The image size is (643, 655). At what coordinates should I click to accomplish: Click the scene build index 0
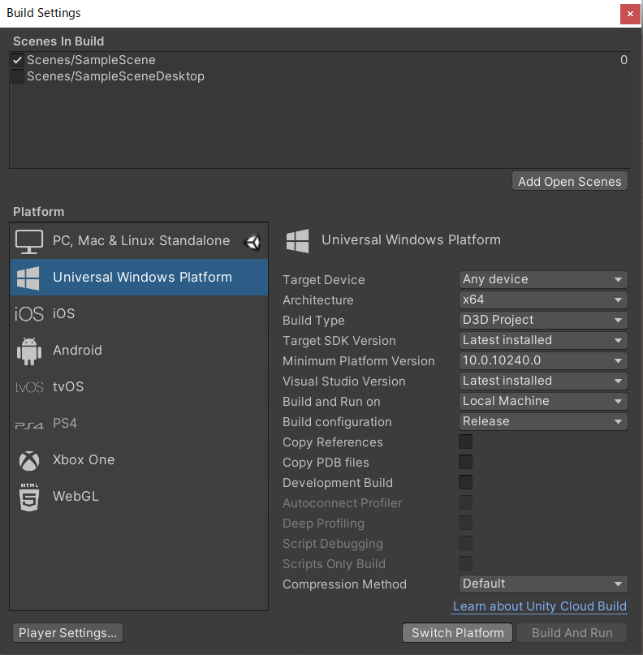[624, 60]
